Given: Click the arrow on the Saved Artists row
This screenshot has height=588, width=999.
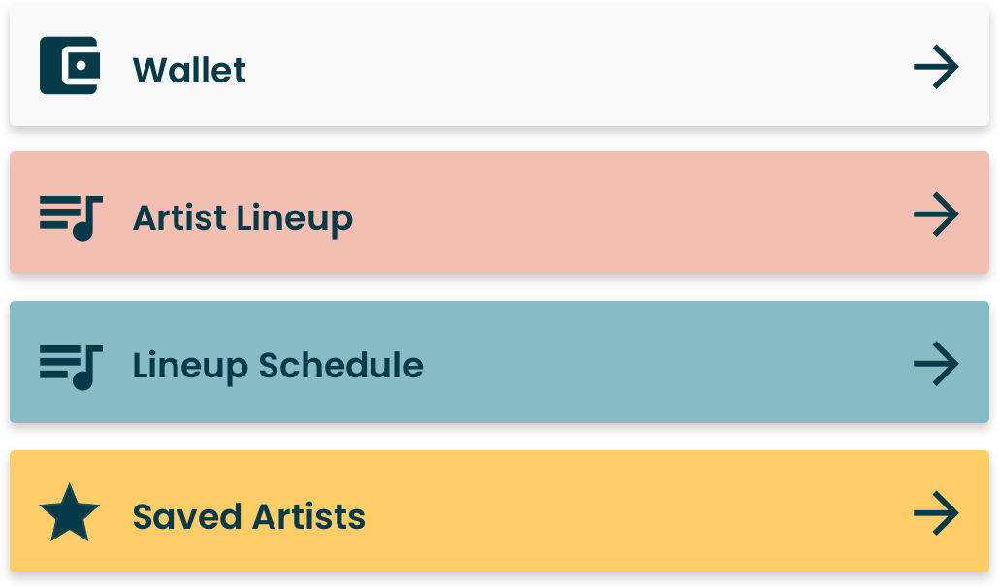Looking at the screenshot, I should (936, 513).
